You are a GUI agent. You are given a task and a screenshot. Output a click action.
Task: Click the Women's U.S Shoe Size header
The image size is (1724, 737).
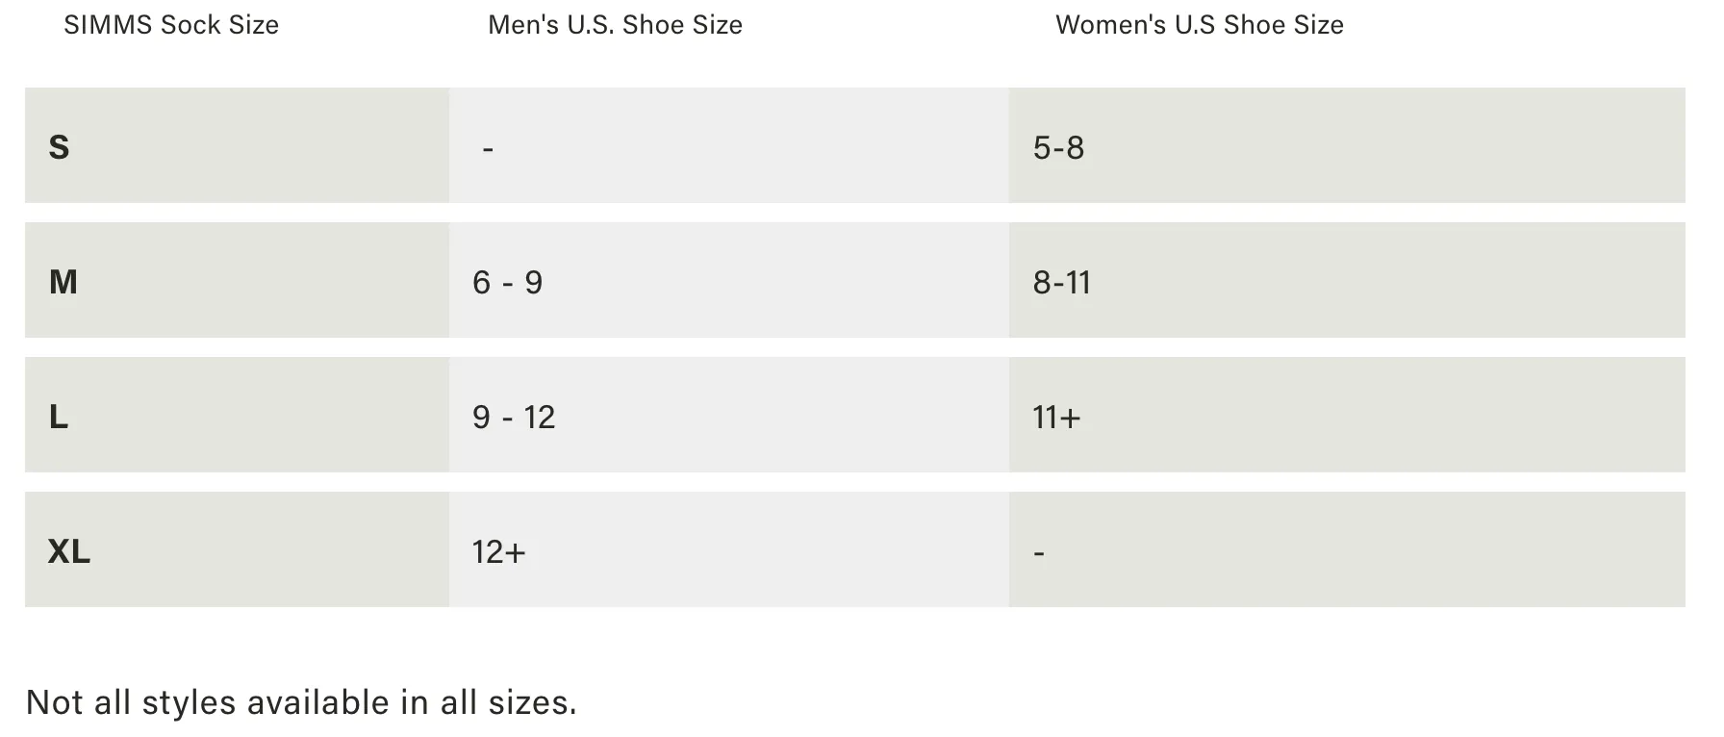pos(1200,25)
